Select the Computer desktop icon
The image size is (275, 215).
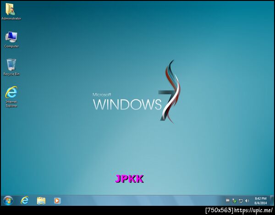[11, 39]
